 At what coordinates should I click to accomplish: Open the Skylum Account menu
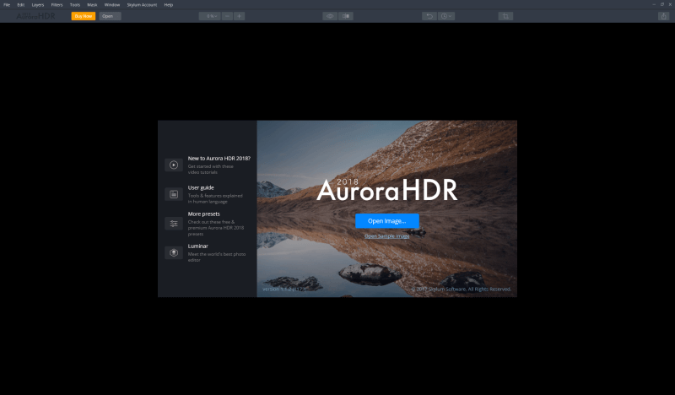[x=142, y=5]
